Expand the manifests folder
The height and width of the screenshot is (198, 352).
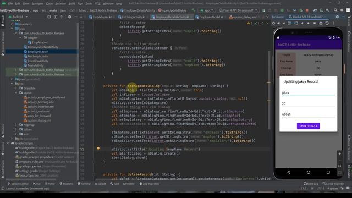12,24
